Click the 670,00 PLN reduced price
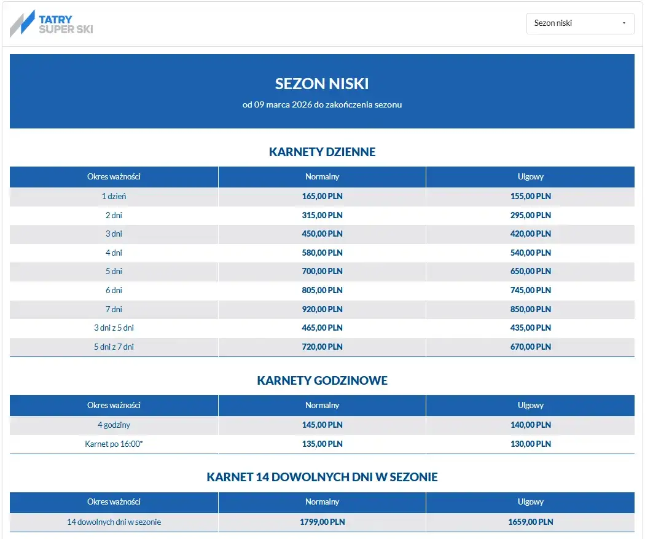 click(x=530, y=347)
